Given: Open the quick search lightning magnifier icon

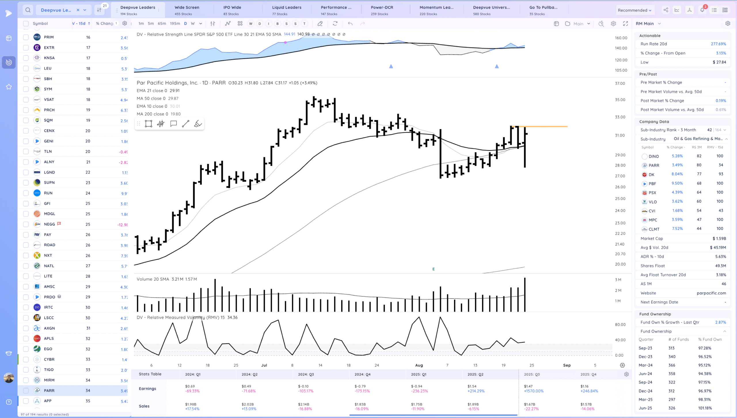Looking at the screenshot, I should click(x=601, y=24).
